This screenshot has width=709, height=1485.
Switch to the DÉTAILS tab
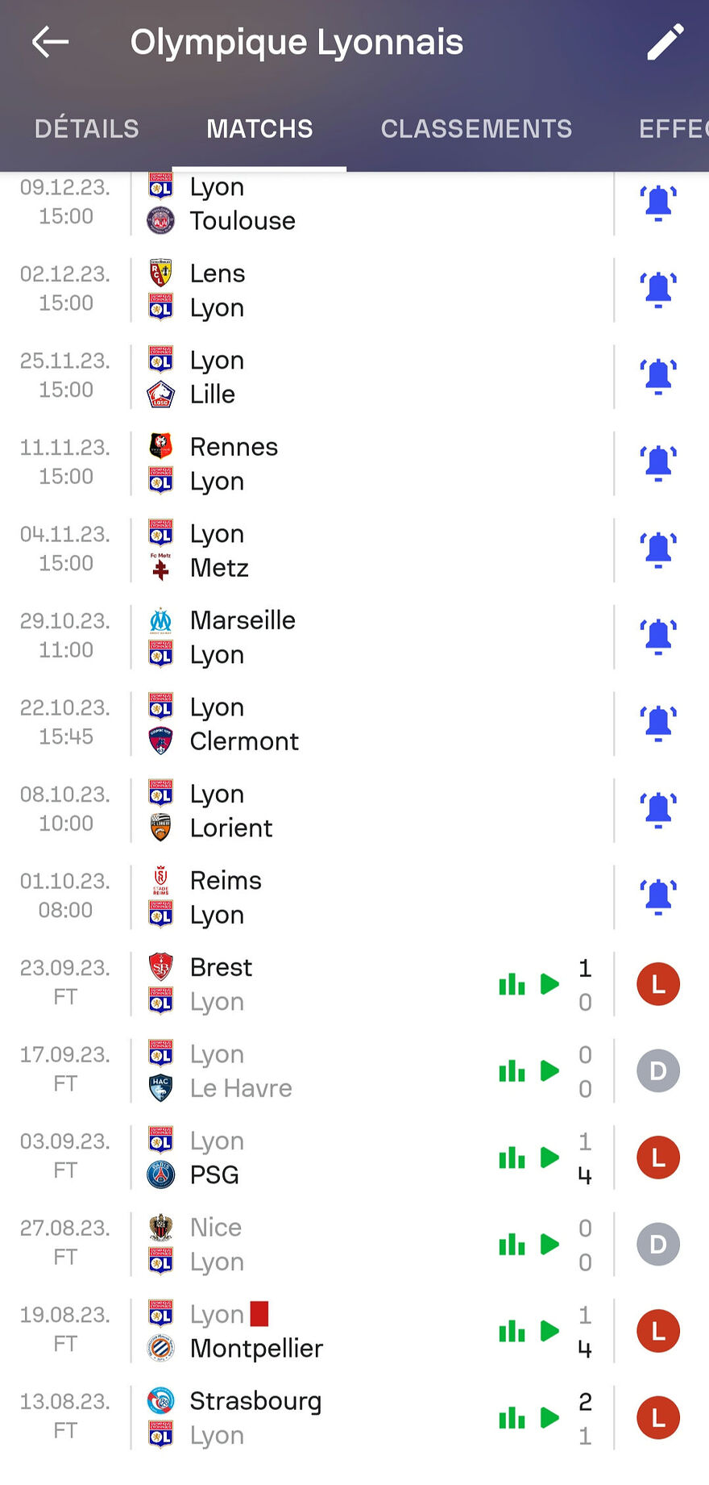coord(87,129)
